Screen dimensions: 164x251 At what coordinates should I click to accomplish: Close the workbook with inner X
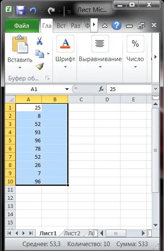[x=154, y=25]
